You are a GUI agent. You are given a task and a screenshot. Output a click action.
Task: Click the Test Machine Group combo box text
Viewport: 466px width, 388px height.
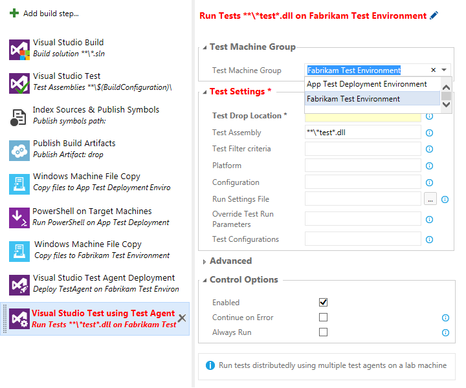point(353,70)
